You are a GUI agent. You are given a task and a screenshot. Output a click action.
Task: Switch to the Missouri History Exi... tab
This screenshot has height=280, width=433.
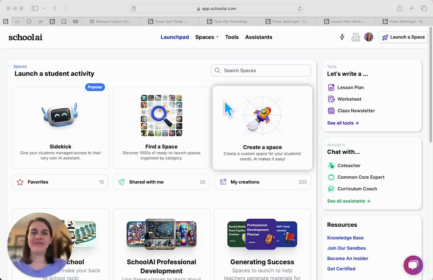(111, 22)
